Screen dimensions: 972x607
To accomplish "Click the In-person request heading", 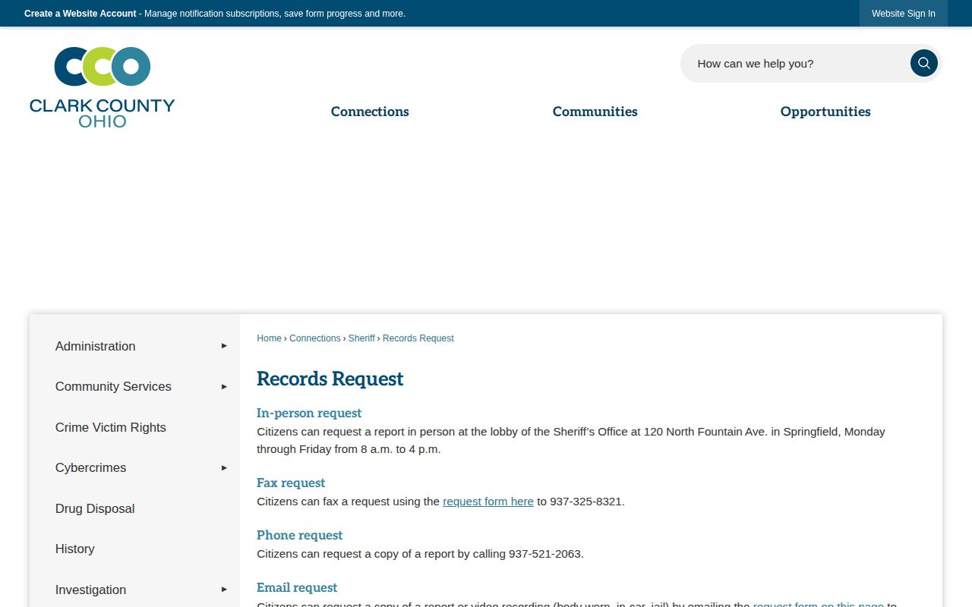I will point(309,413).
